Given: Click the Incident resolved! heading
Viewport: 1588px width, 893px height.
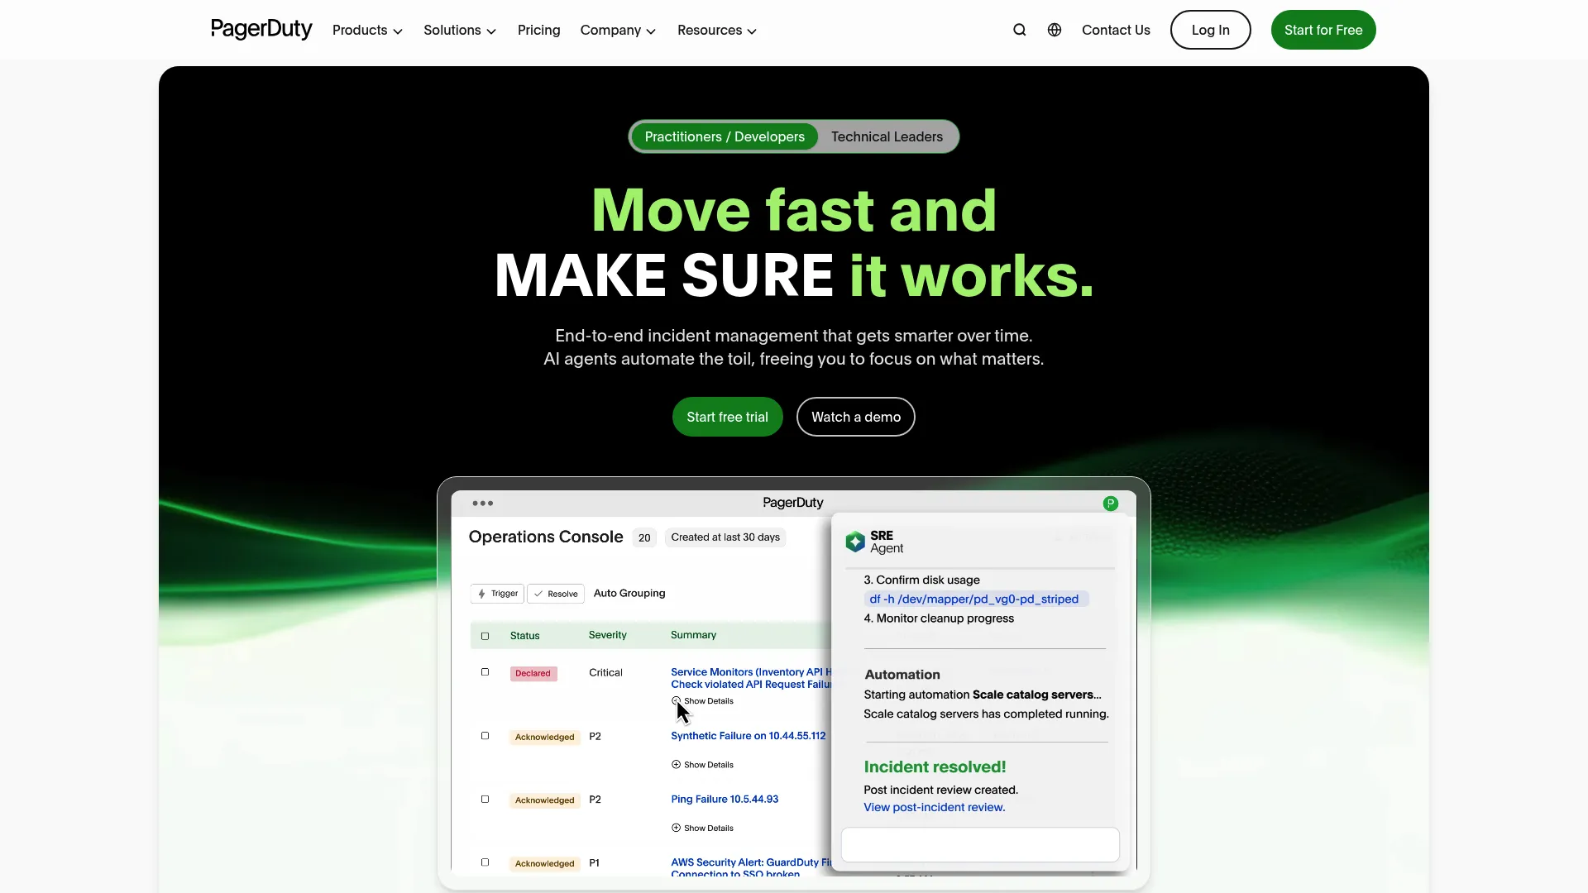Looking at the screenshot, I should coord(935,766).
